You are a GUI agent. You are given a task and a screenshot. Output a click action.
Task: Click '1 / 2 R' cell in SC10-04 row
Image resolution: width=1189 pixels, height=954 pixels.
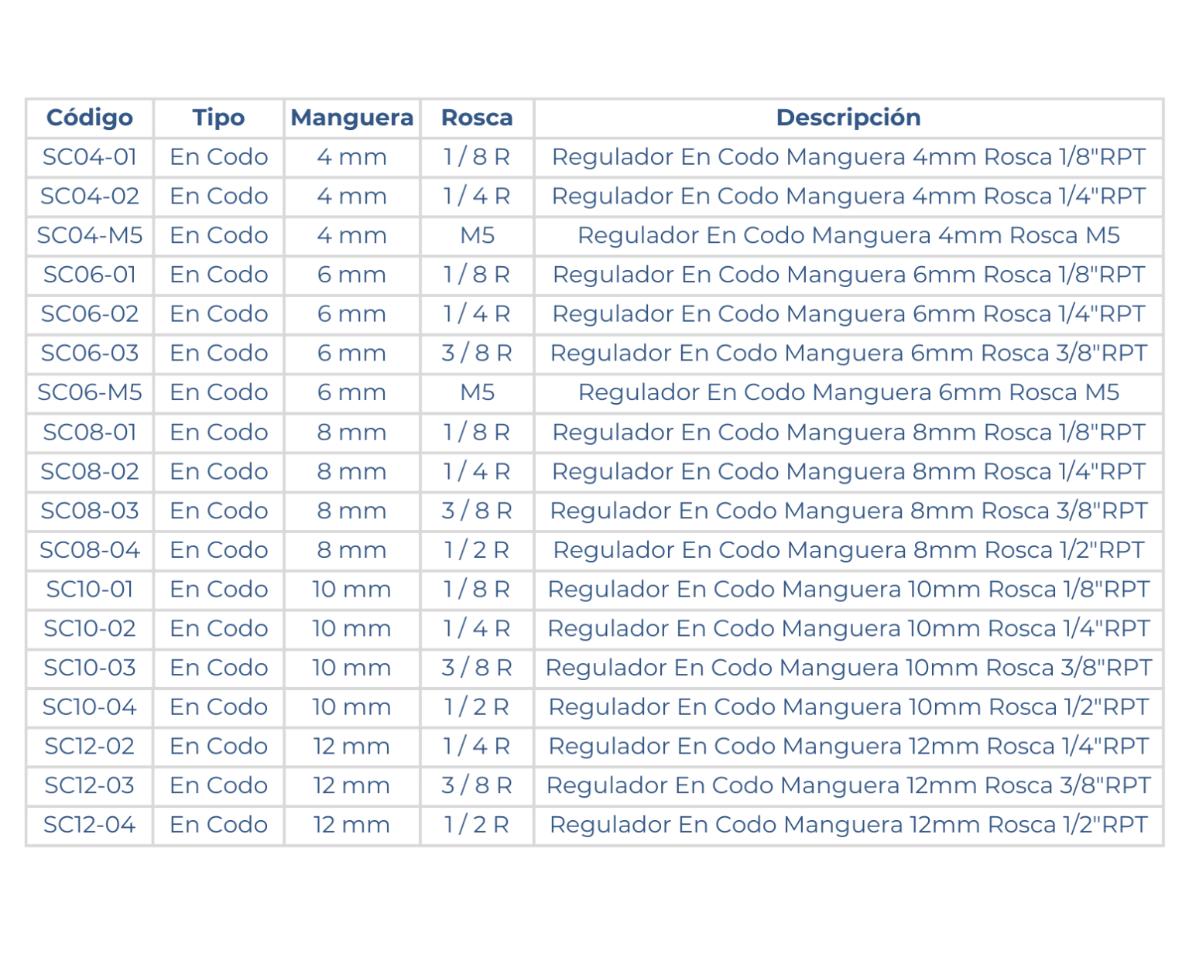click(477, 707)
